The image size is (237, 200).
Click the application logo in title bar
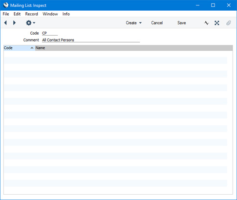point(6,5)
